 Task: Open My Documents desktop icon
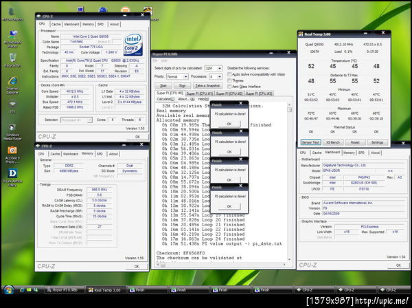point(12,14)
